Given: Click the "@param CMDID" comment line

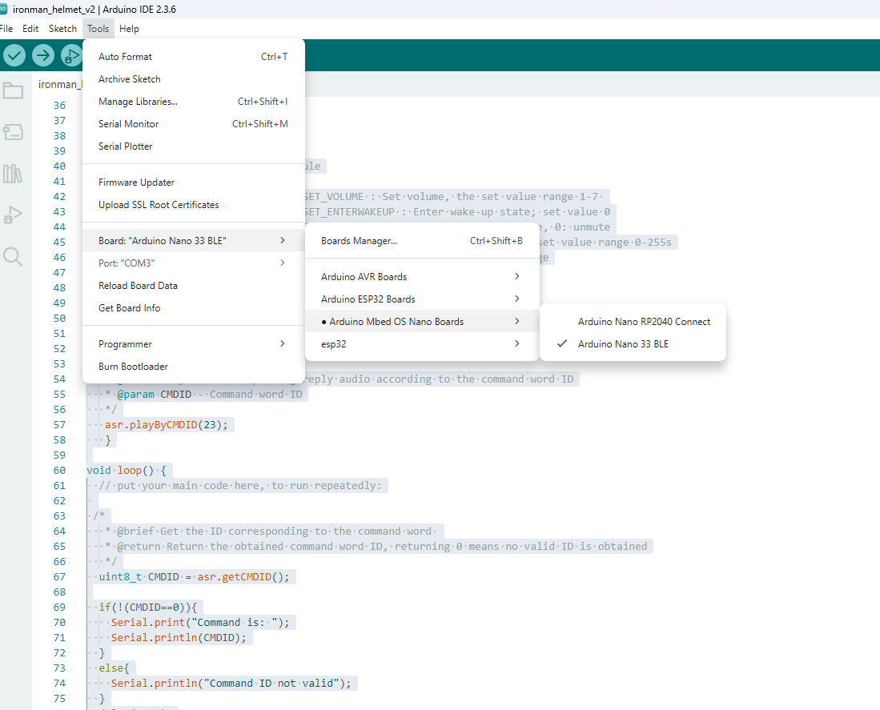Looking at the screenshot, I should 203,395.
